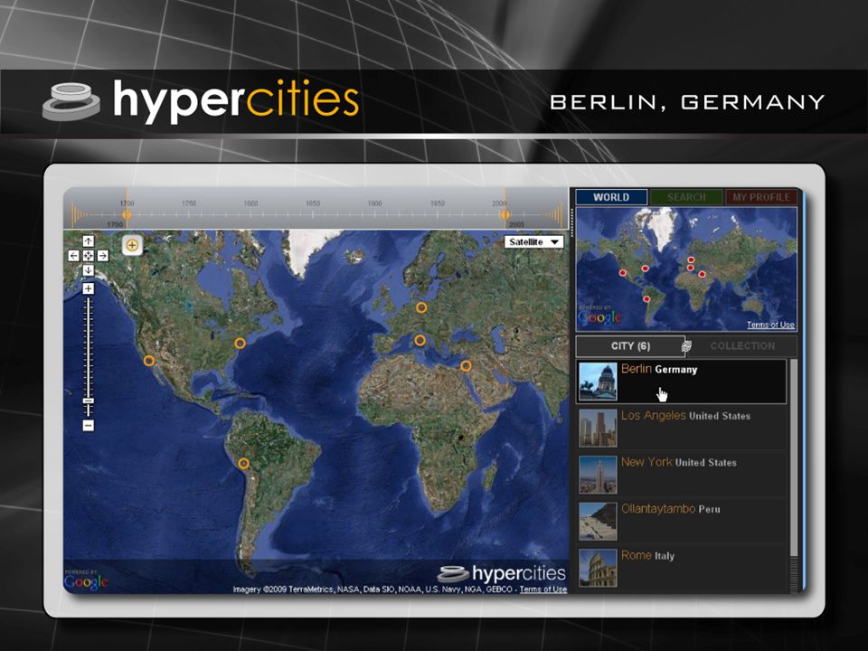Click the Berlin Germany list entry
868x651 pixels.
coord(682,382)
